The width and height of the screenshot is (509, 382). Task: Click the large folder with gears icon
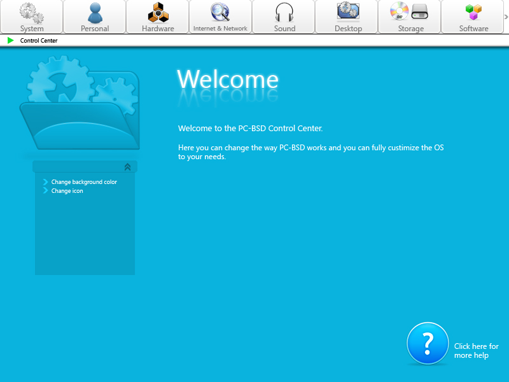click(80, 105)
